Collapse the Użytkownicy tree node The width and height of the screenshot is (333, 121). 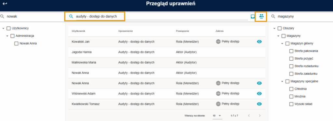[3, 29]
